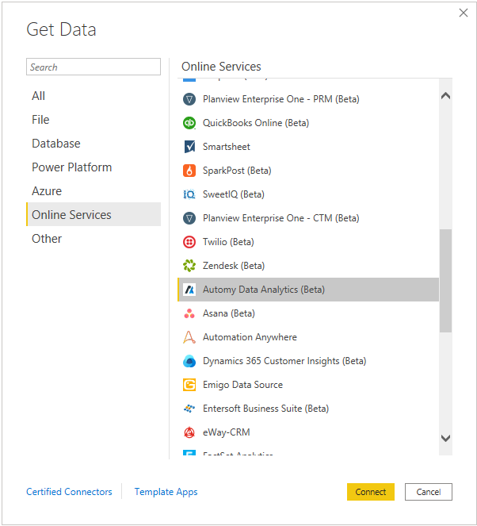Open the Template Apps link
The height and width of the screenshot is (526, 477).
pos(166,492)
